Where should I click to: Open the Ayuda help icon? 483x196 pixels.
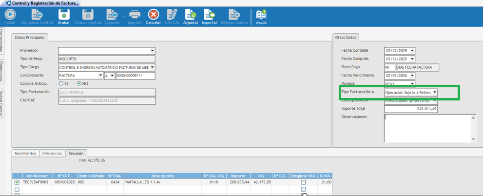(x=262, y=16)
